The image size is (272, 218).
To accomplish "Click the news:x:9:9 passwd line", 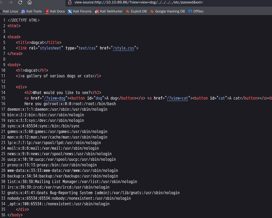I will pos(59,154).
